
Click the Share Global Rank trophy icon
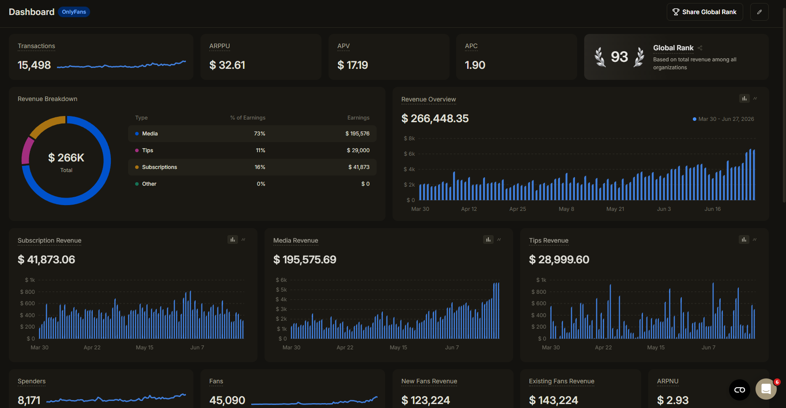[x=676, y=12]
